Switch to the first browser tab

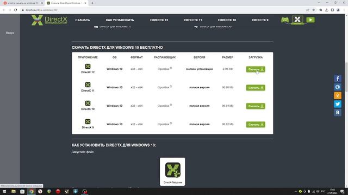(x=22, y=3)
